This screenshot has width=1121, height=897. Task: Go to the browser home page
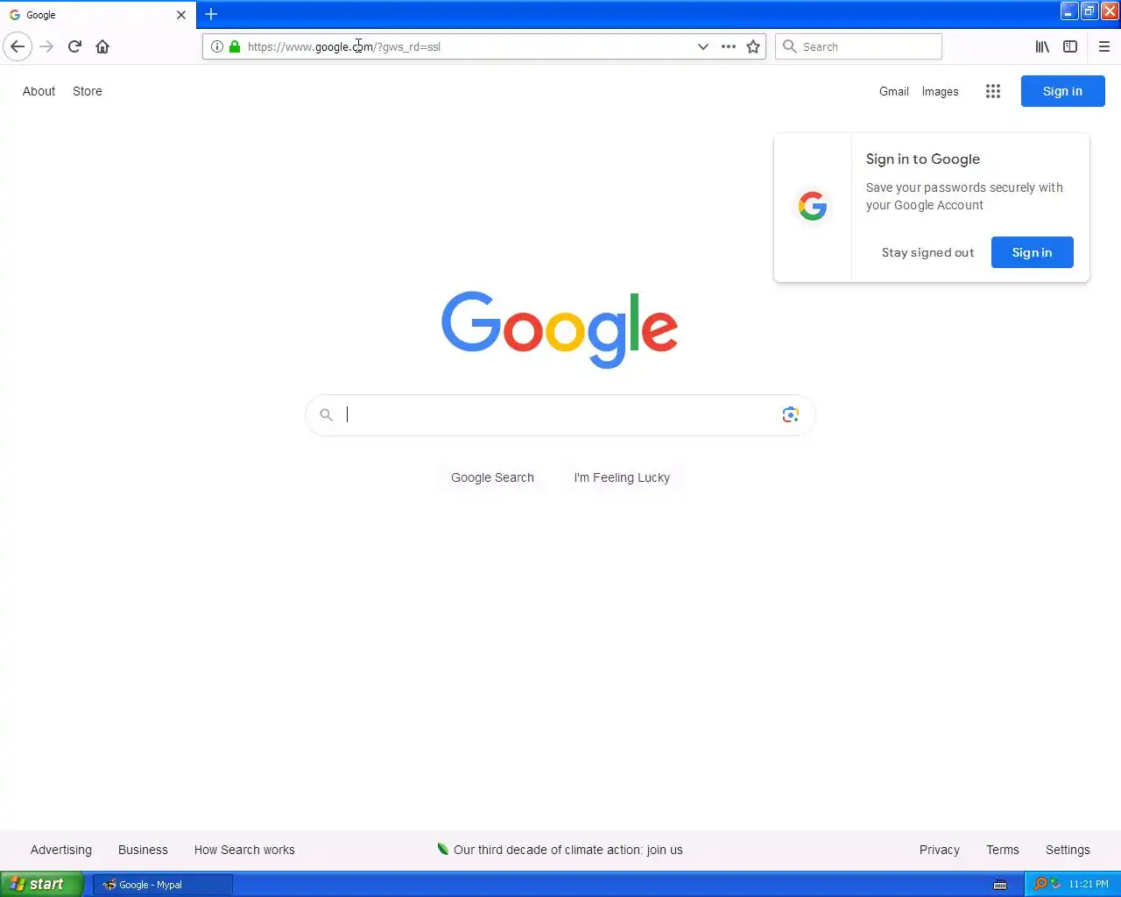coord(102,46)
